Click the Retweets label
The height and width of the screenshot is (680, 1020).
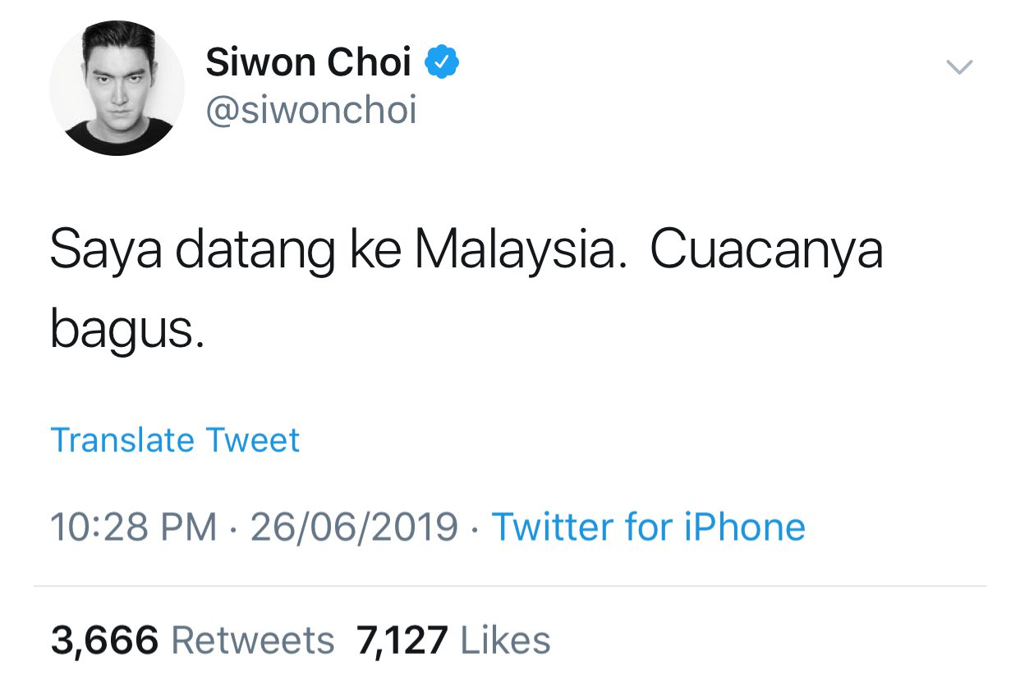(x=253, y=641)
